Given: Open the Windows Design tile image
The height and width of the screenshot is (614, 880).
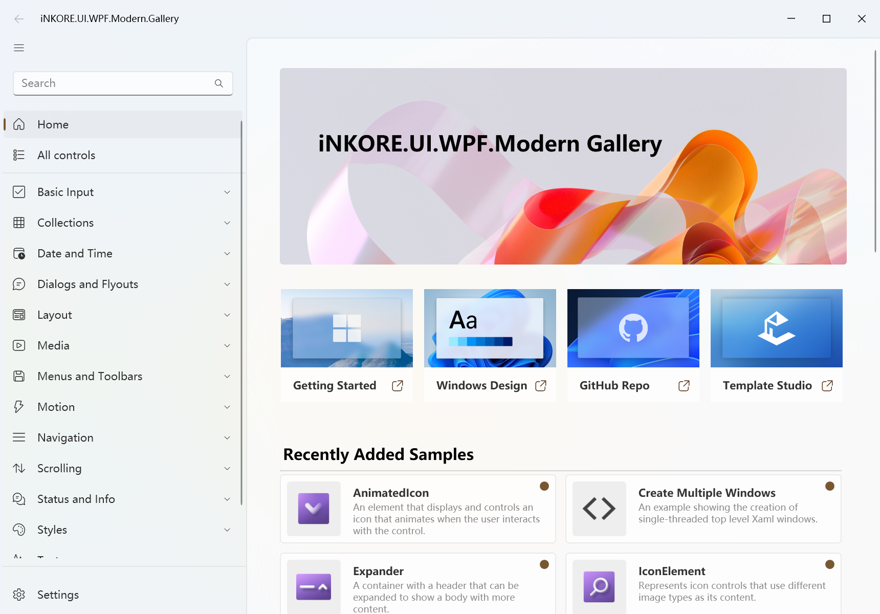Looking at the screenshot, I should click(490, 328).
